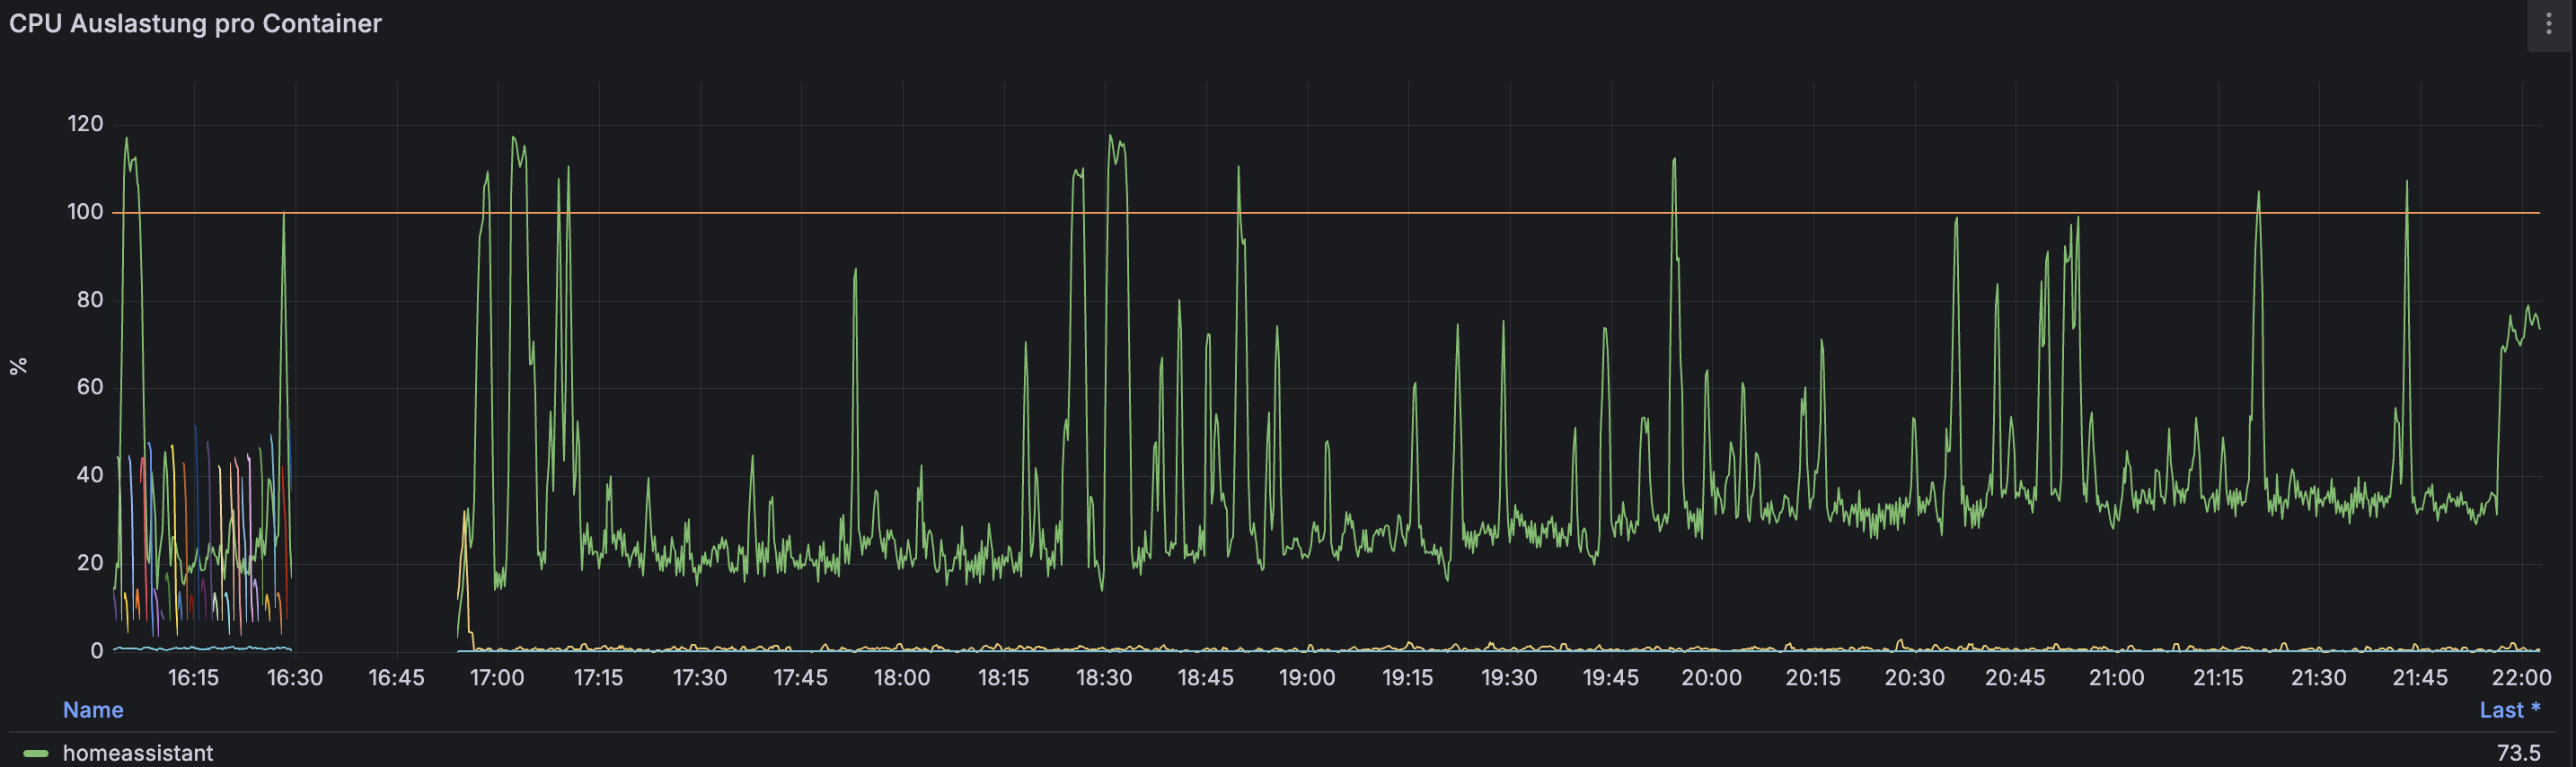Click the 18:30 time axis label
The image size is (2576, 767).
[x=1104, y=678]
